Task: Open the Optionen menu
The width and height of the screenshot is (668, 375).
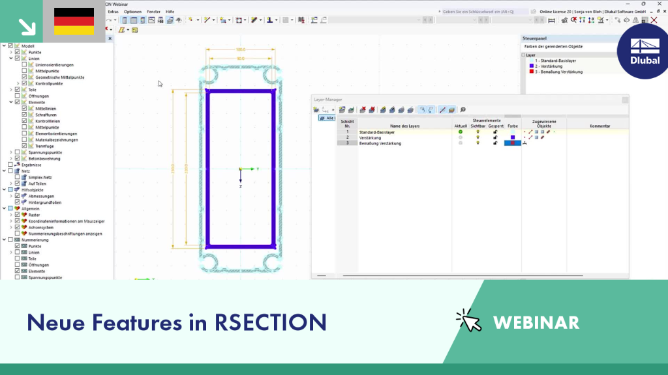Action: pos(132,12)
